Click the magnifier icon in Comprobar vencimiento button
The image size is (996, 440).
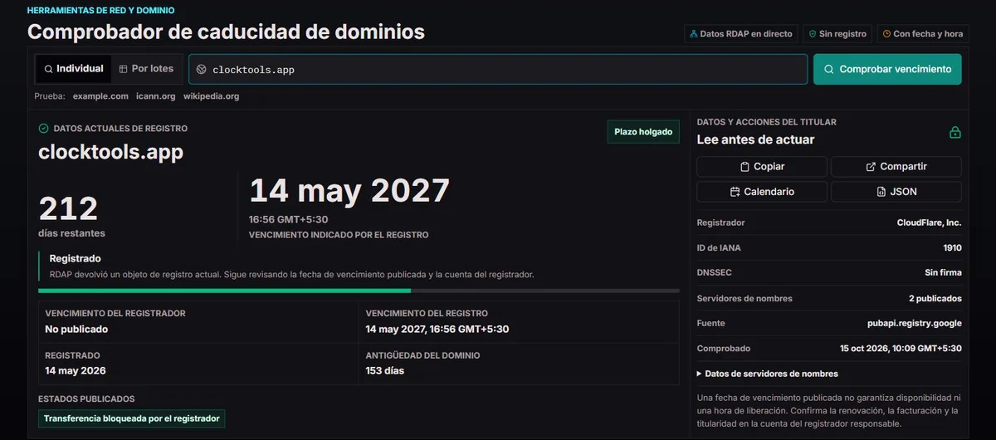tap(828, 70)
